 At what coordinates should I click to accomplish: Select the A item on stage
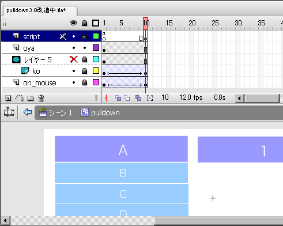tap(121, 149)
